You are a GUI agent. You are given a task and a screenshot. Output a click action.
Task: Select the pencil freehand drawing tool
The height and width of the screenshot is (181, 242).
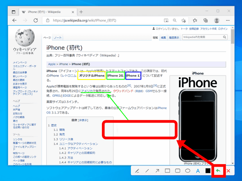tap(137, 171)
